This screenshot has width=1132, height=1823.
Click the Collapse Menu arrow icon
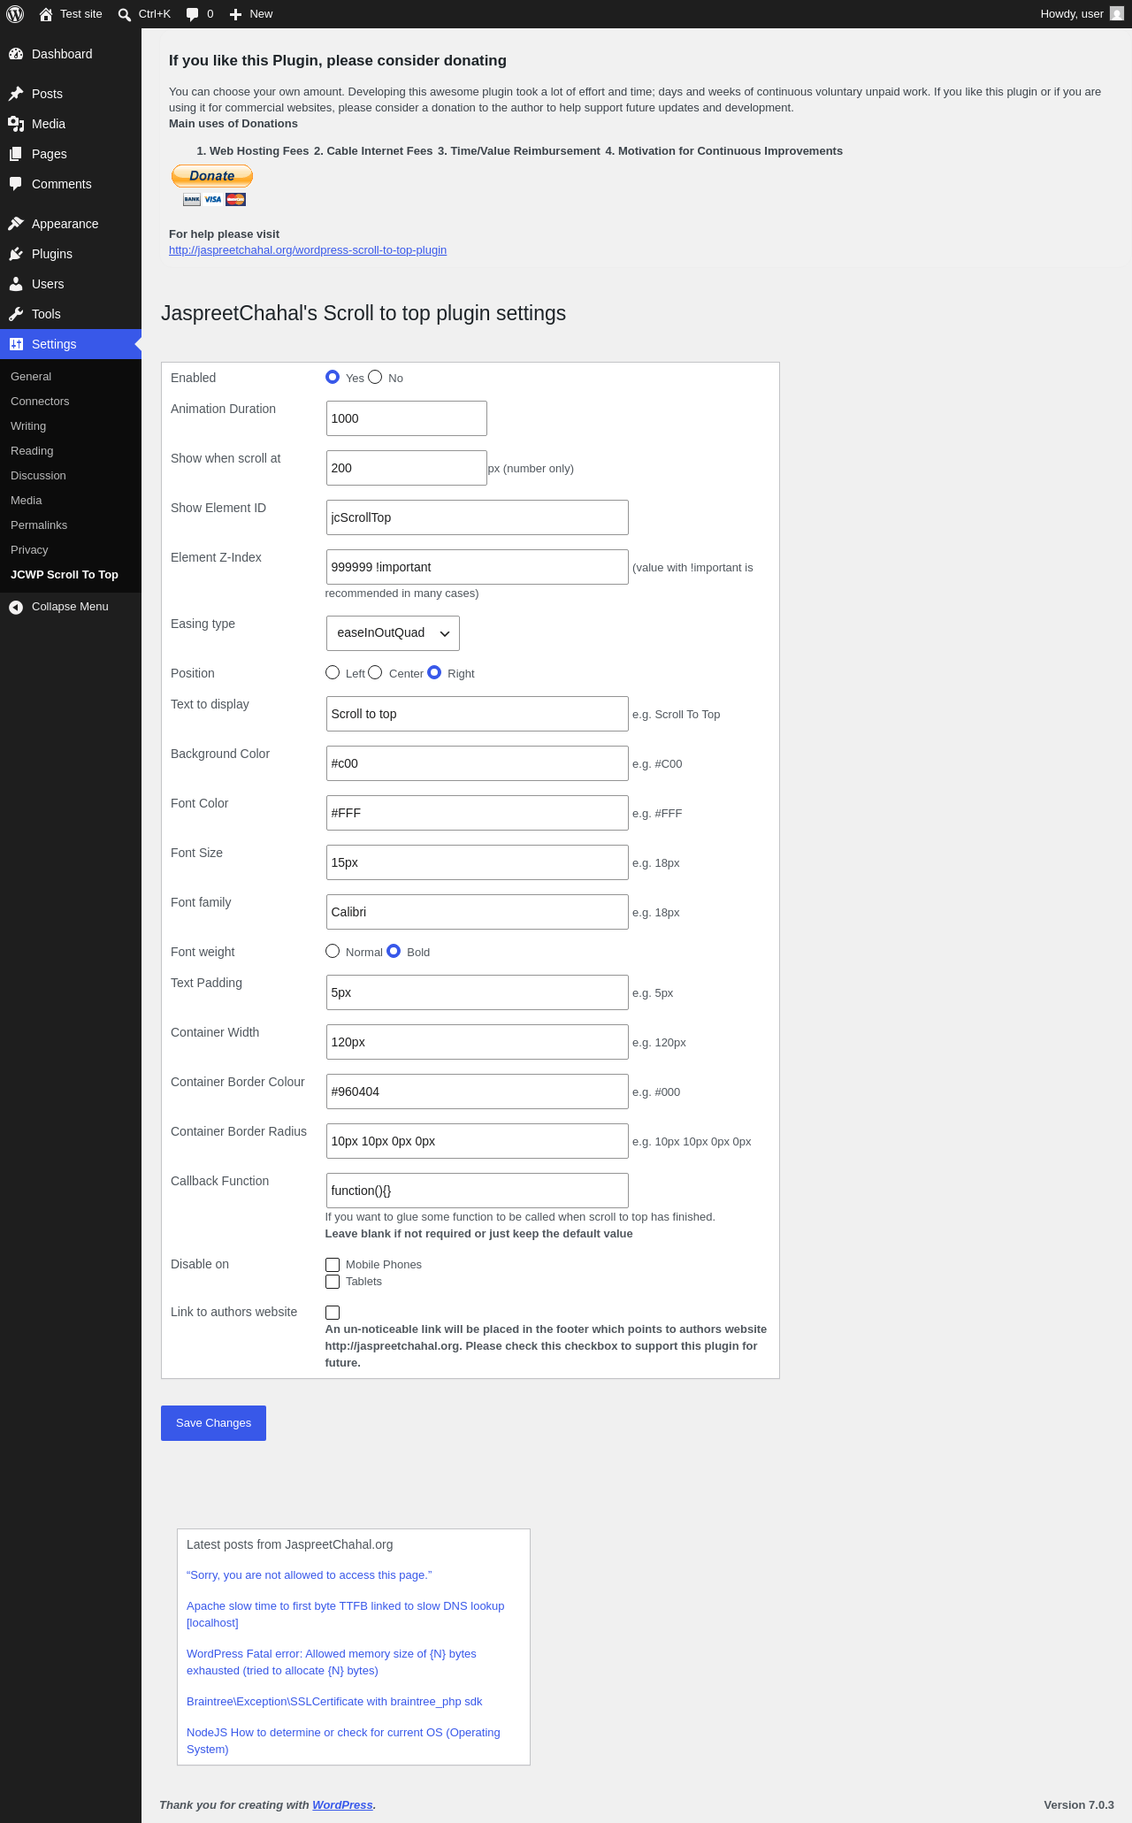click(16, 607)
